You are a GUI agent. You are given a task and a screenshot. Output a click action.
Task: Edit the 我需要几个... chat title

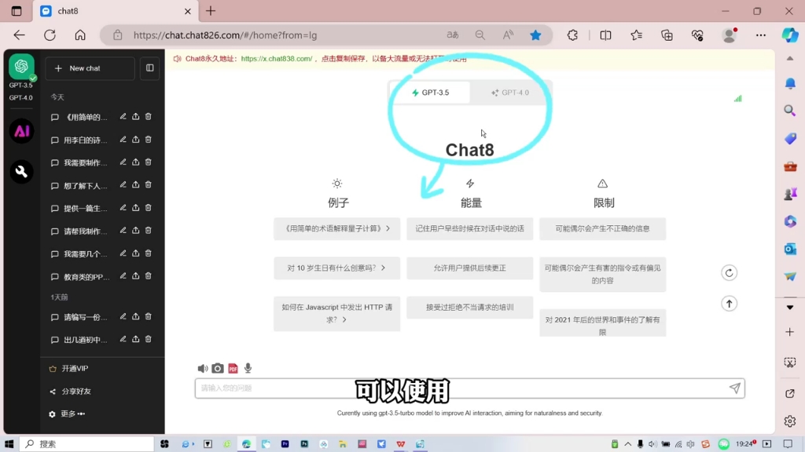click(x=123, y=253)
